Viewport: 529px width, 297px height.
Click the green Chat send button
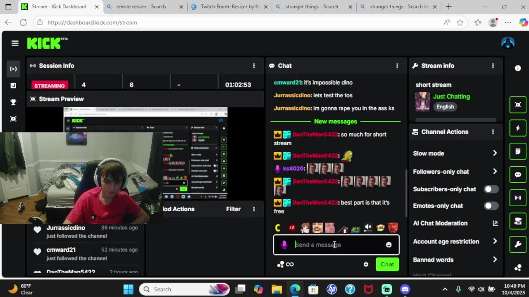point(387,264)
